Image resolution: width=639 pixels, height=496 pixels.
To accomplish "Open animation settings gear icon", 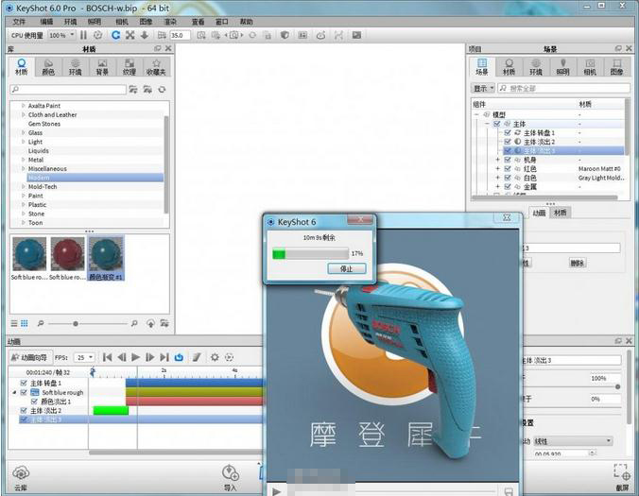I will (x=215, y=357).
